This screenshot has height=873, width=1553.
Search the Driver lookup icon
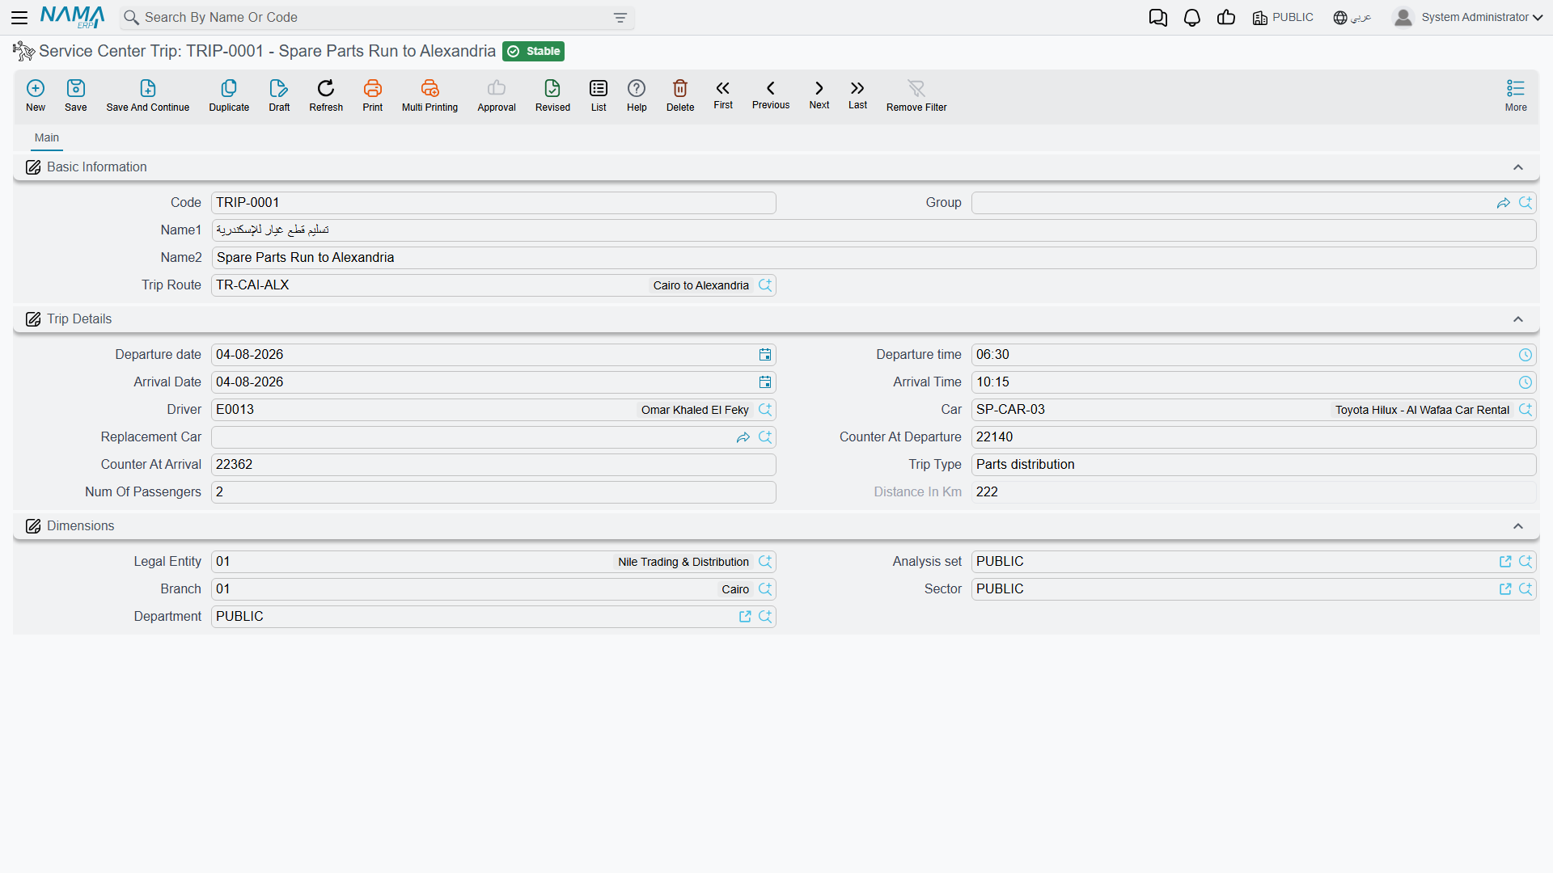tap(765, 410)
